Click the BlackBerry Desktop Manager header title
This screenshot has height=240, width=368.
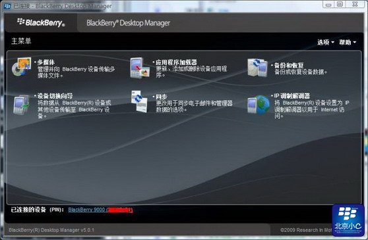tap(129, 23)
